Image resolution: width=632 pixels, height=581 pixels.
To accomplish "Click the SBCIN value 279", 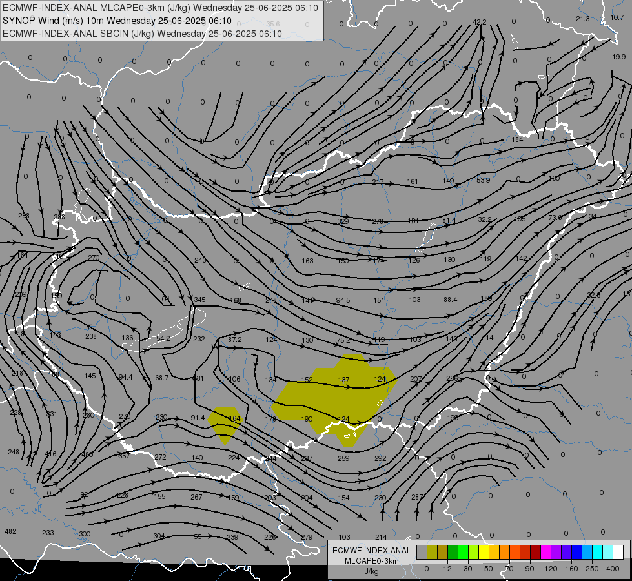I will click(307, 537).
